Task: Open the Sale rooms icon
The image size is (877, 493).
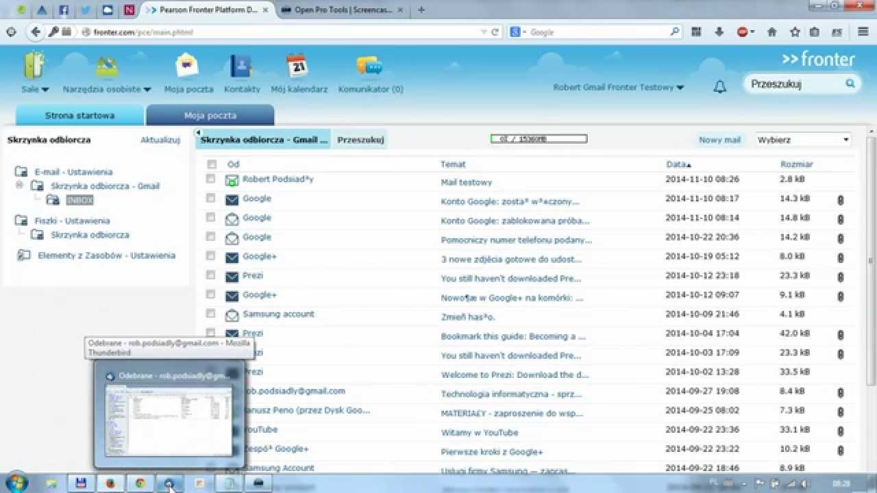Action: pos(34,66)
